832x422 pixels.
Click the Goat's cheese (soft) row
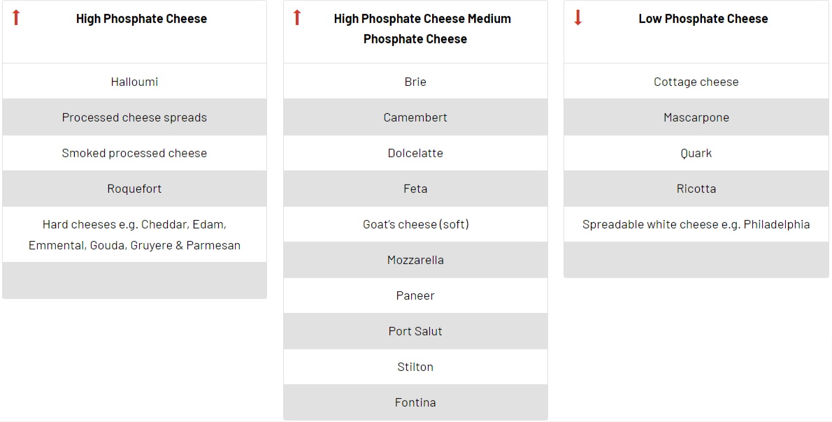click(x=415, y=224)
